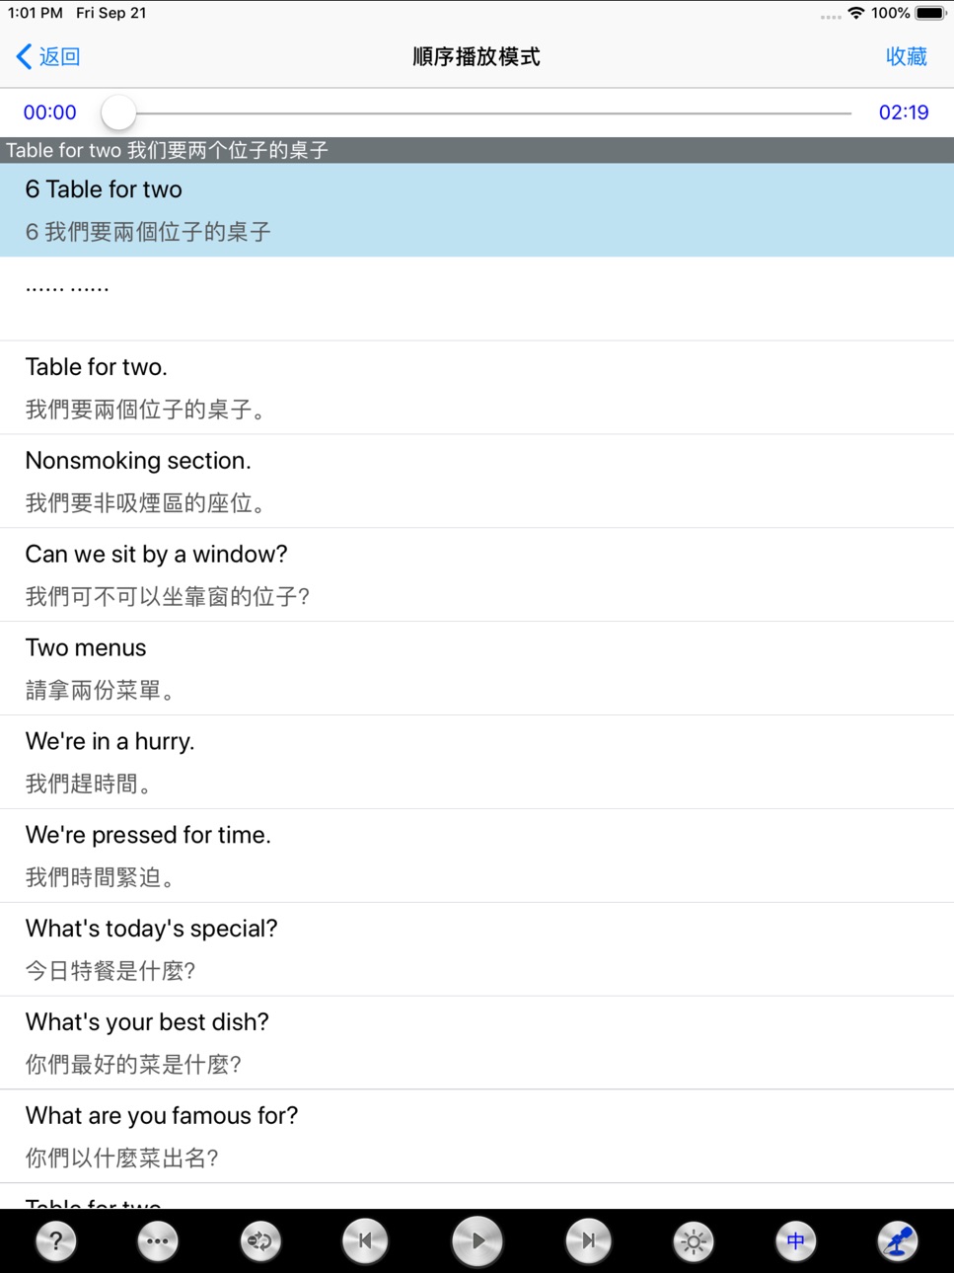This screenshot has width=954, height=1273.
Task: Tap the 'Table for two' gray section header
Action: coord(477,150)
